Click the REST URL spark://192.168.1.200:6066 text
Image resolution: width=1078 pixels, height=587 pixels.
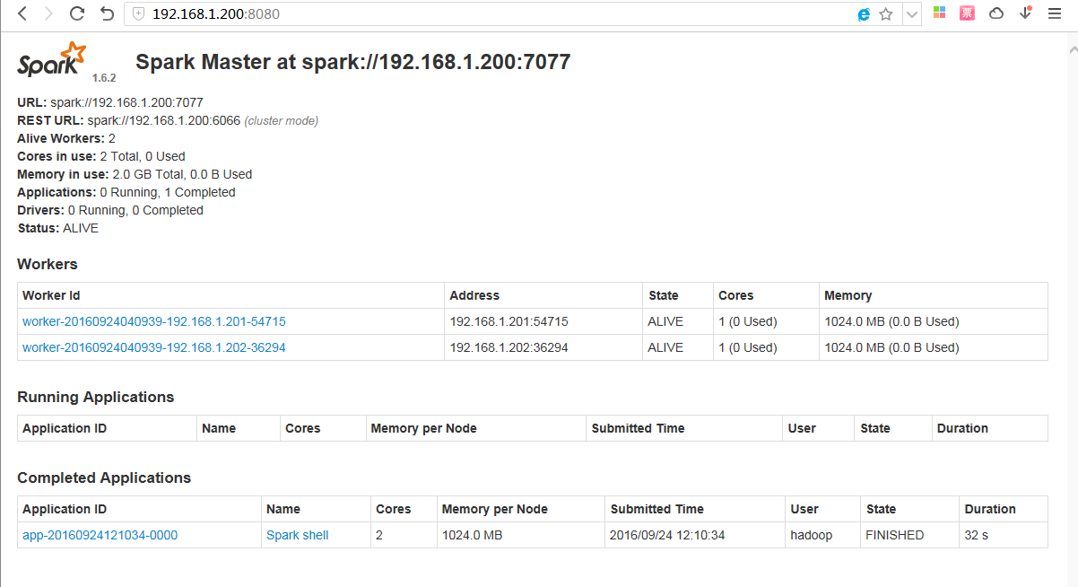pyautogui.click(x=163, y=120)
